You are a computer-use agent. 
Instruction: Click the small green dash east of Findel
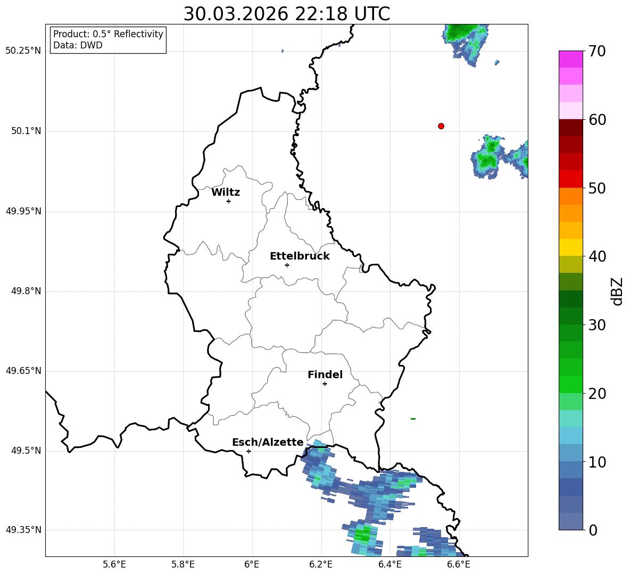(x=413, y=419)
